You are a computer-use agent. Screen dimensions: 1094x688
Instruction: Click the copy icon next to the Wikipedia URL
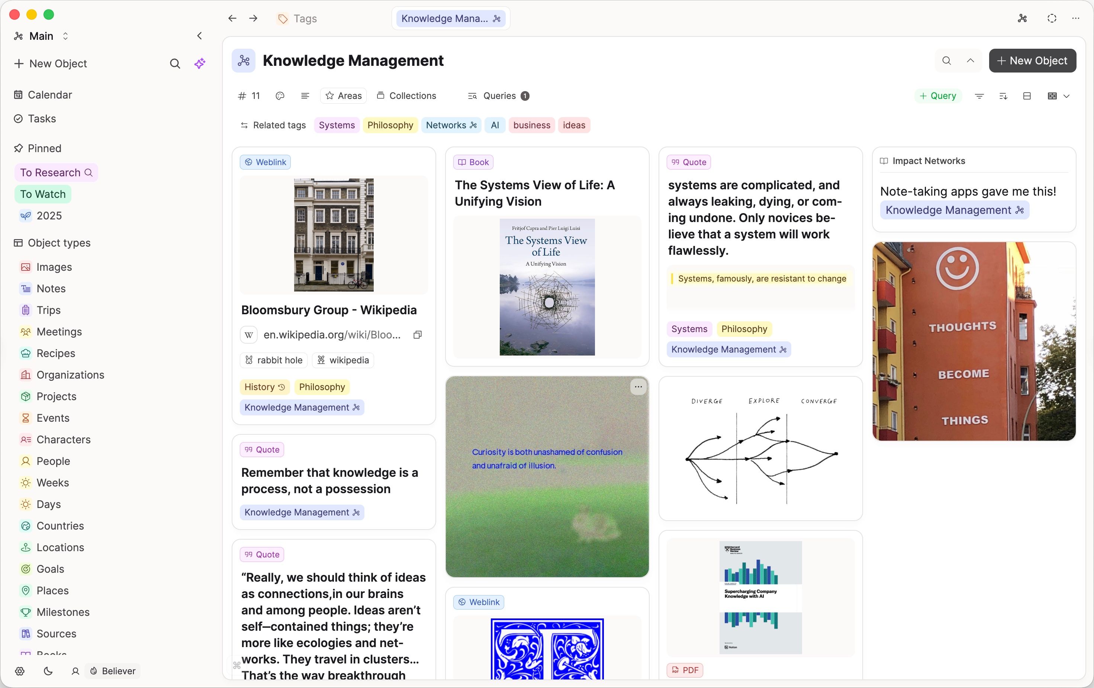coord(417,335)
